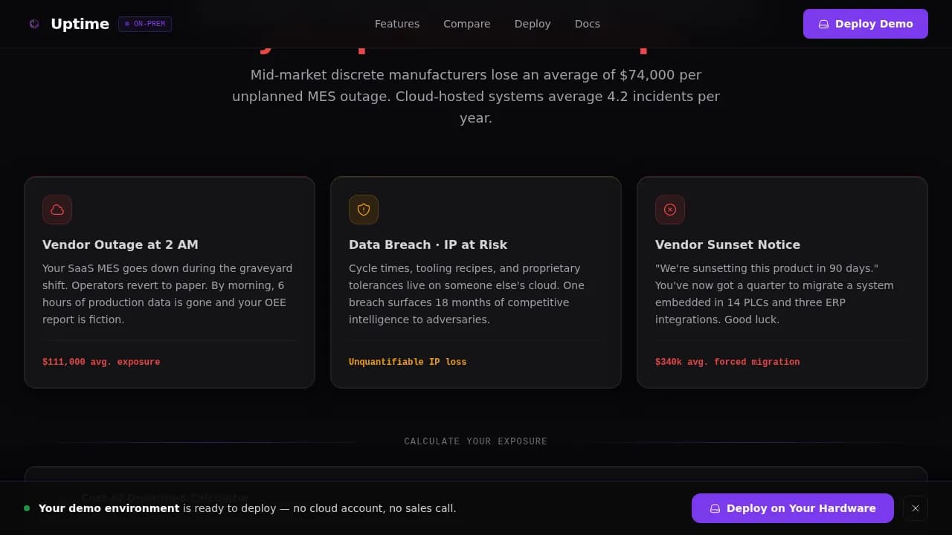Select the Data Breach · IP at Risk heading

(x=428, y=244)
